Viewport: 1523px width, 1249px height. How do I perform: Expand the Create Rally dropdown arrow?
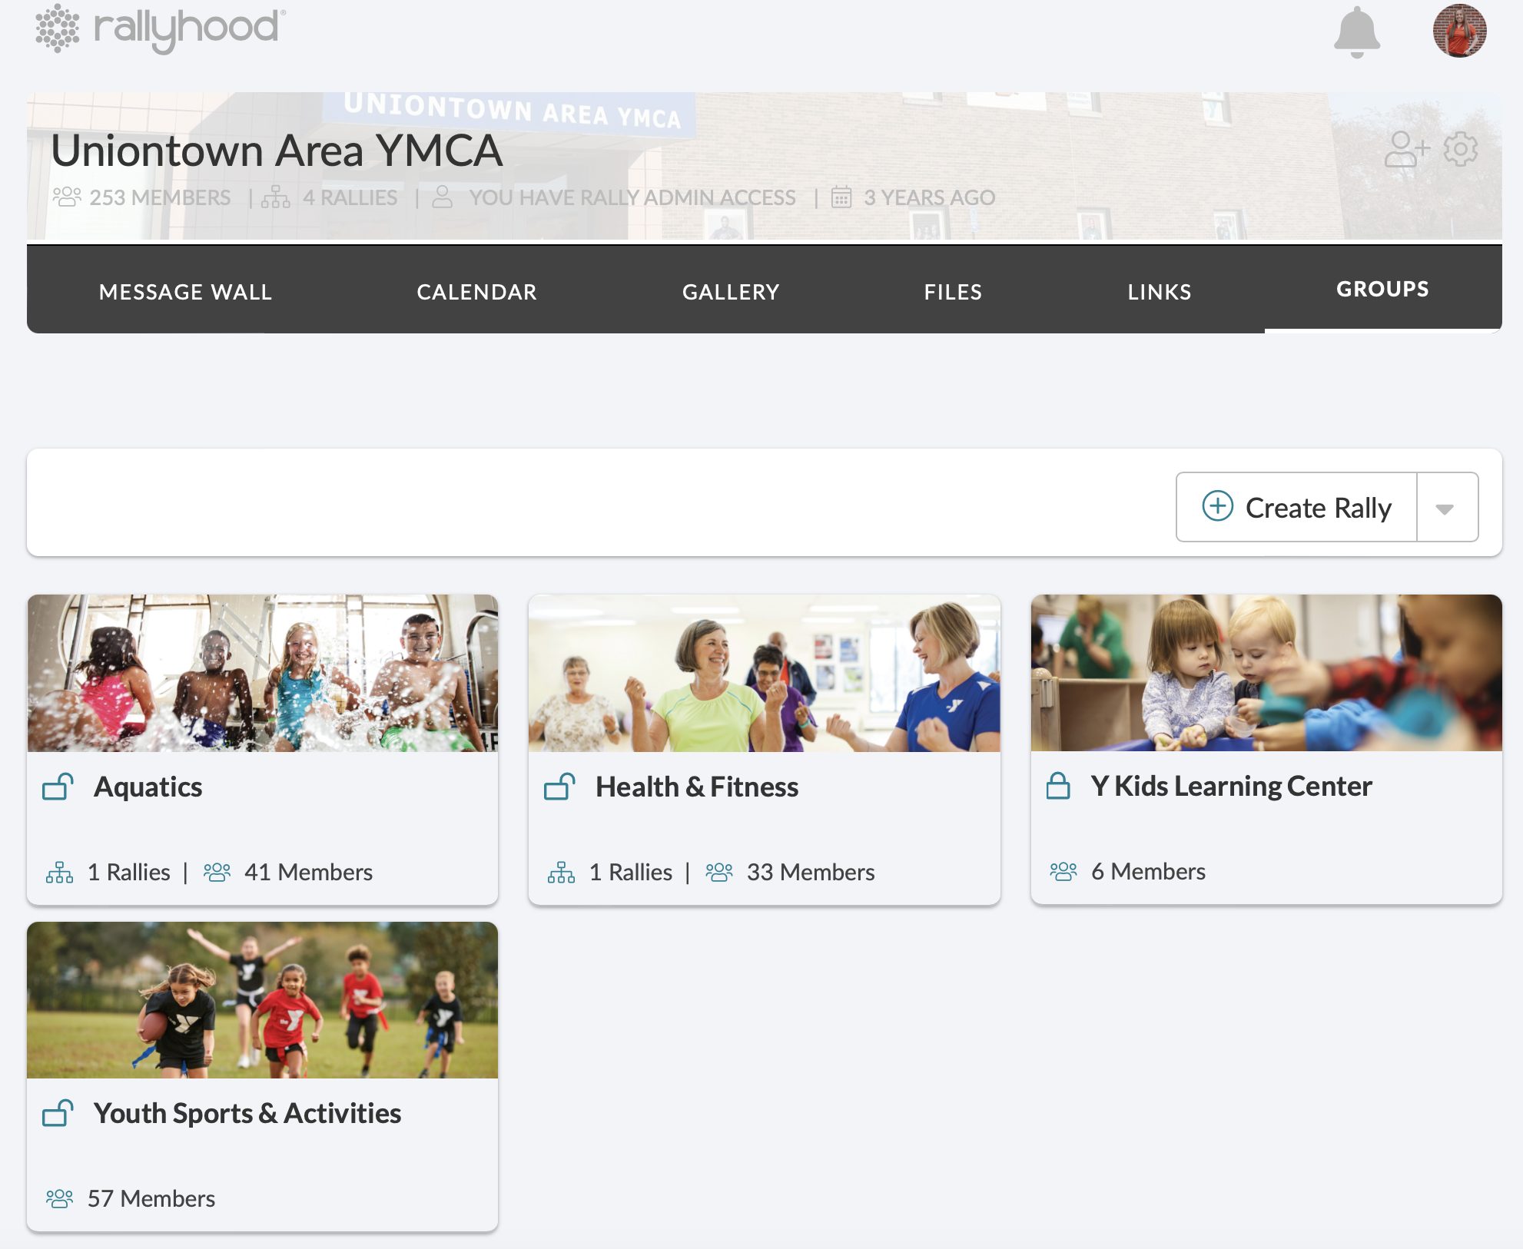1446,508
